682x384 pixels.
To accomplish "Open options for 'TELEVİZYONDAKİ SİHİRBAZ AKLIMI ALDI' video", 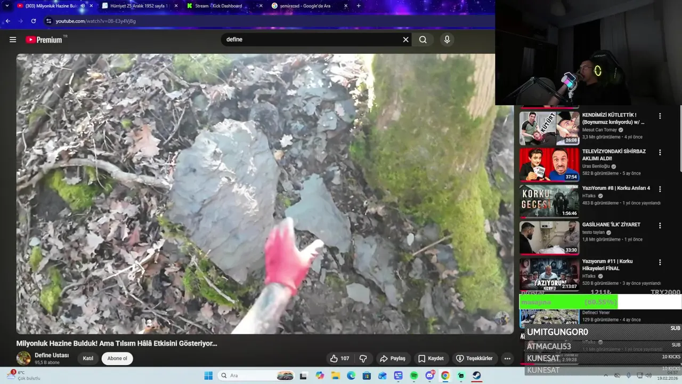I will coord(660,153).
